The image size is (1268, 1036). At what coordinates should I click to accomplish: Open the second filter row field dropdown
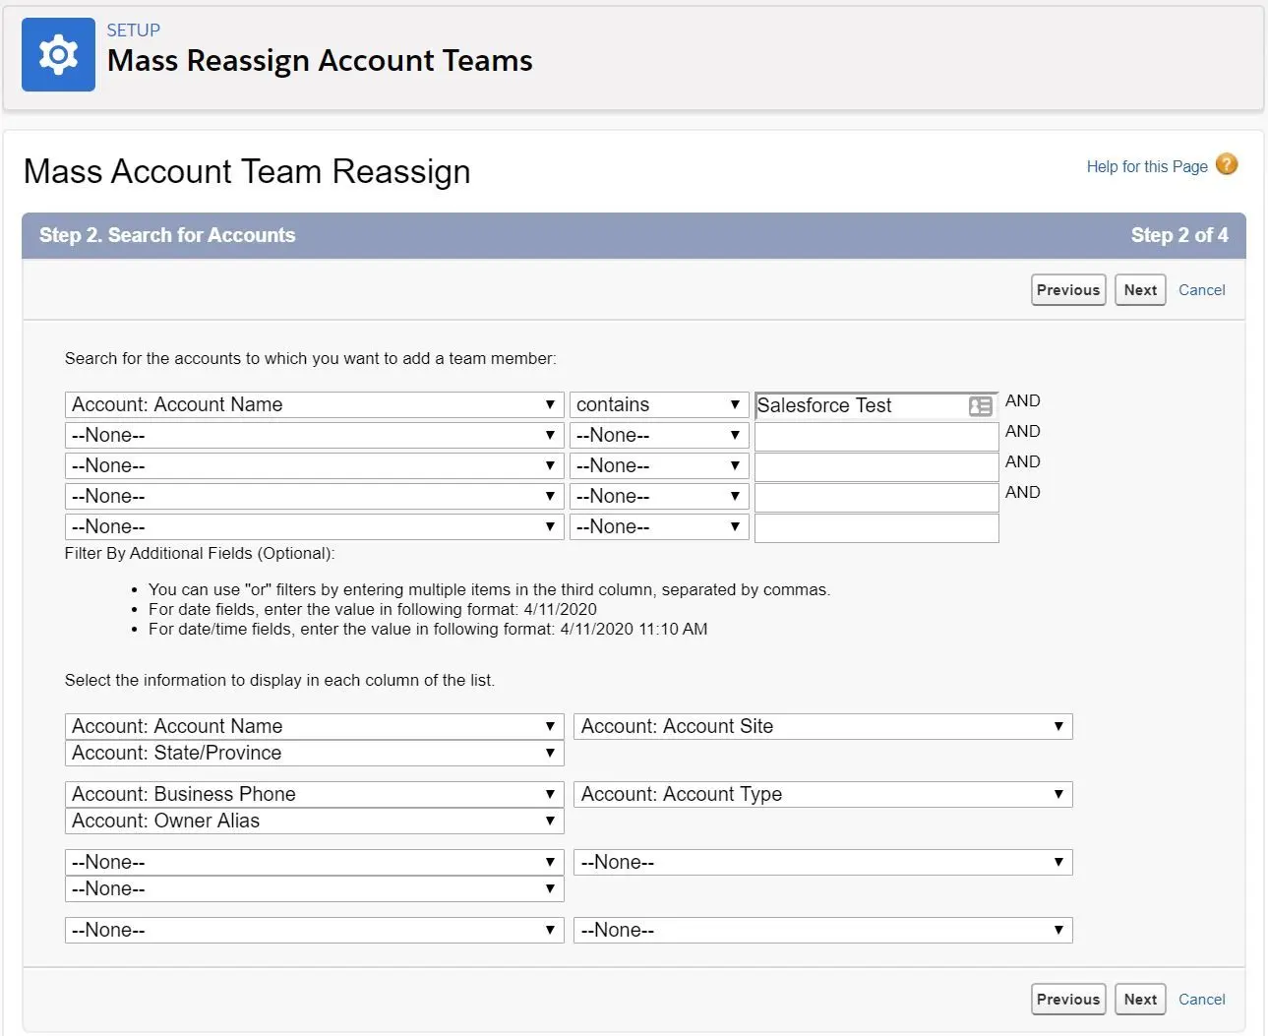click(x=315, y=436)
